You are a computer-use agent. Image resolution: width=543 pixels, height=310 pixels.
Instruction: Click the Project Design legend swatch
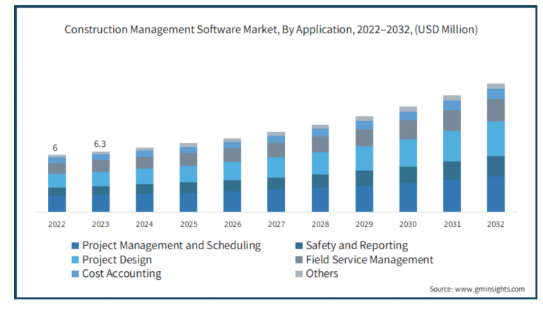tap(75, 260)
